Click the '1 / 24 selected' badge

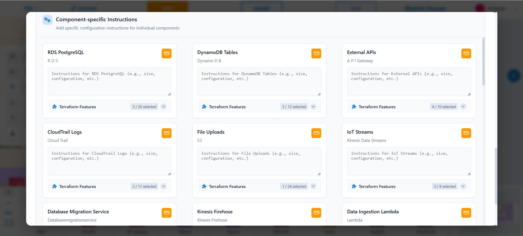[294, 186]
